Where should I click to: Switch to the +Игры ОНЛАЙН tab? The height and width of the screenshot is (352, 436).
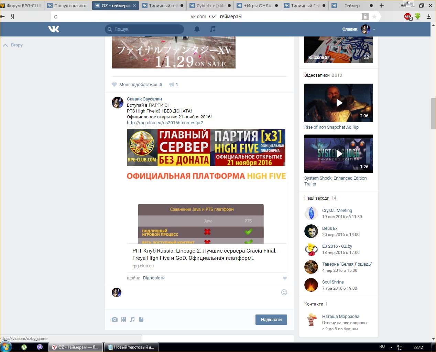point(257,6)
